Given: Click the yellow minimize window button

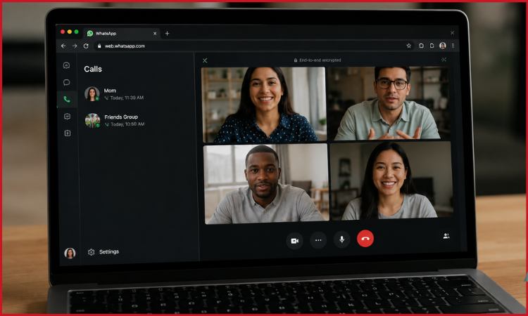Looking at the screenshot, I should (x=70, y=32).
